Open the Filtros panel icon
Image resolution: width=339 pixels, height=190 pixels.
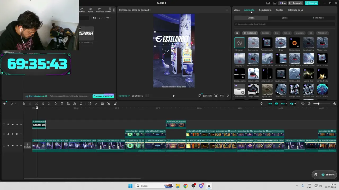pyautogui.click(x=82, y=10)
